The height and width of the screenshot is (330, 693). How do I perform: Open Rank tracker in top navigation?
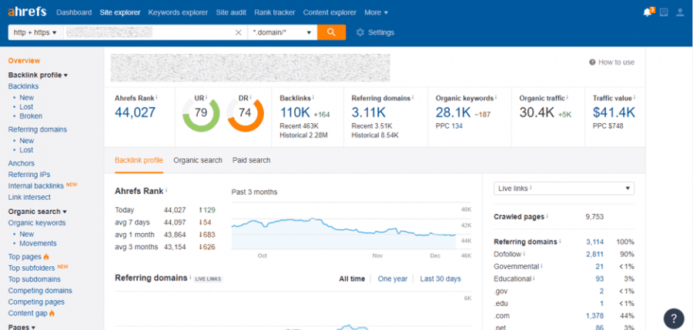tap(275, 12)
